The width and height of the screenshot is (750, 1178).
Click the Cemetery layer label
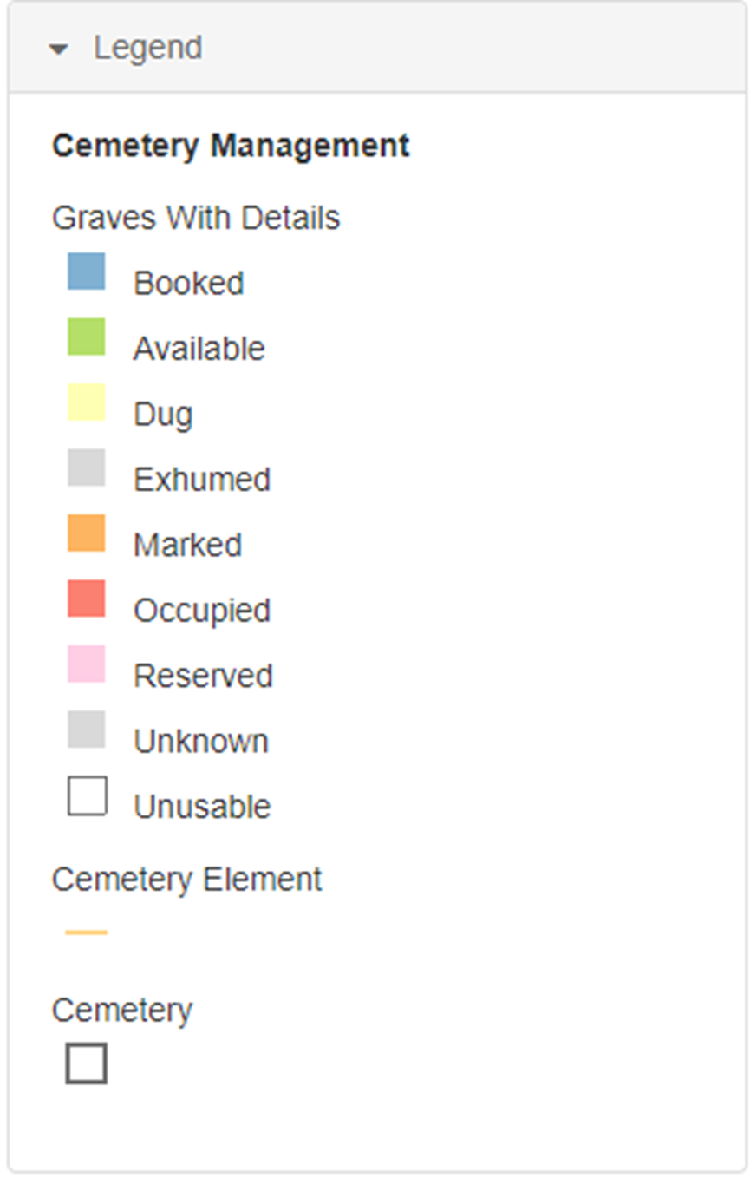click(x=122, y=1011)
